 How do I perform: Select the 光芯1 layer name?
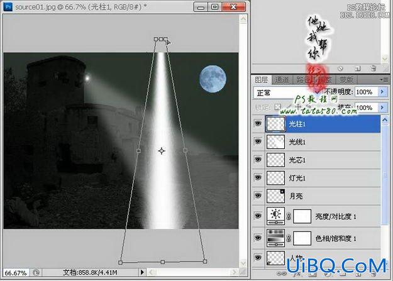297,160
